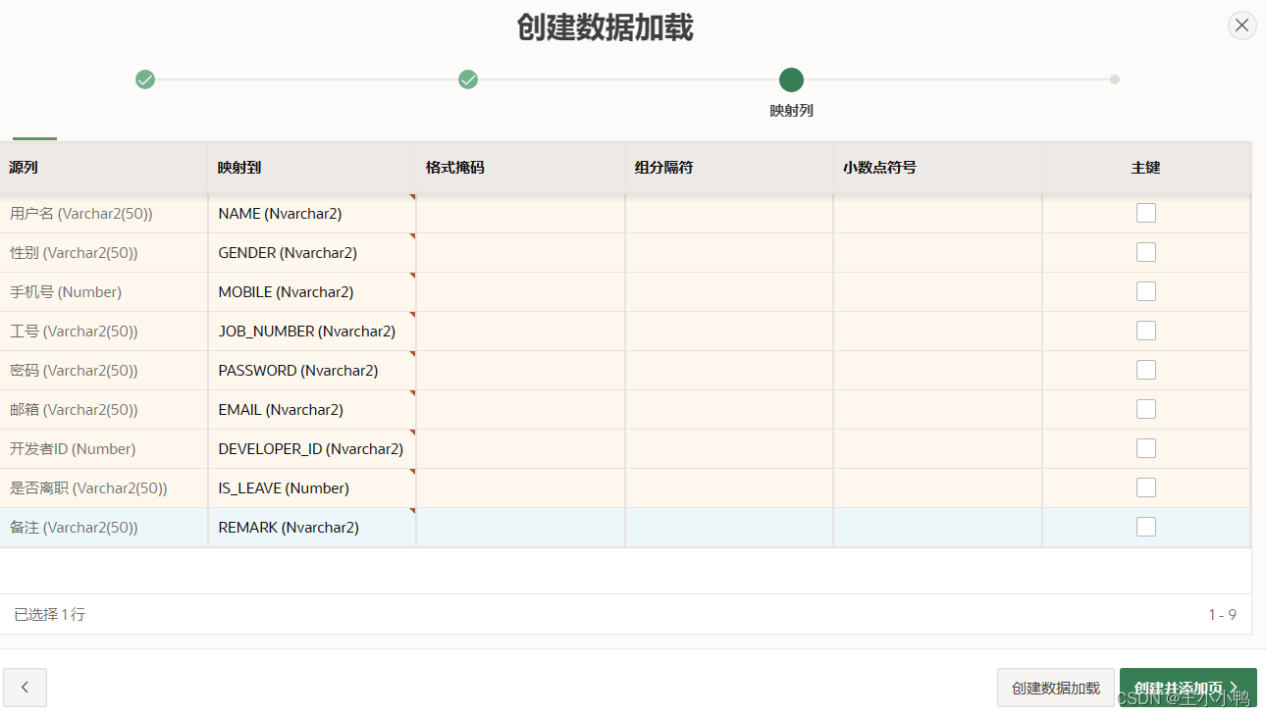The image size is (1266, 717).
Task: Click the 已选择 1 行 status text
Action: [49, 614]
